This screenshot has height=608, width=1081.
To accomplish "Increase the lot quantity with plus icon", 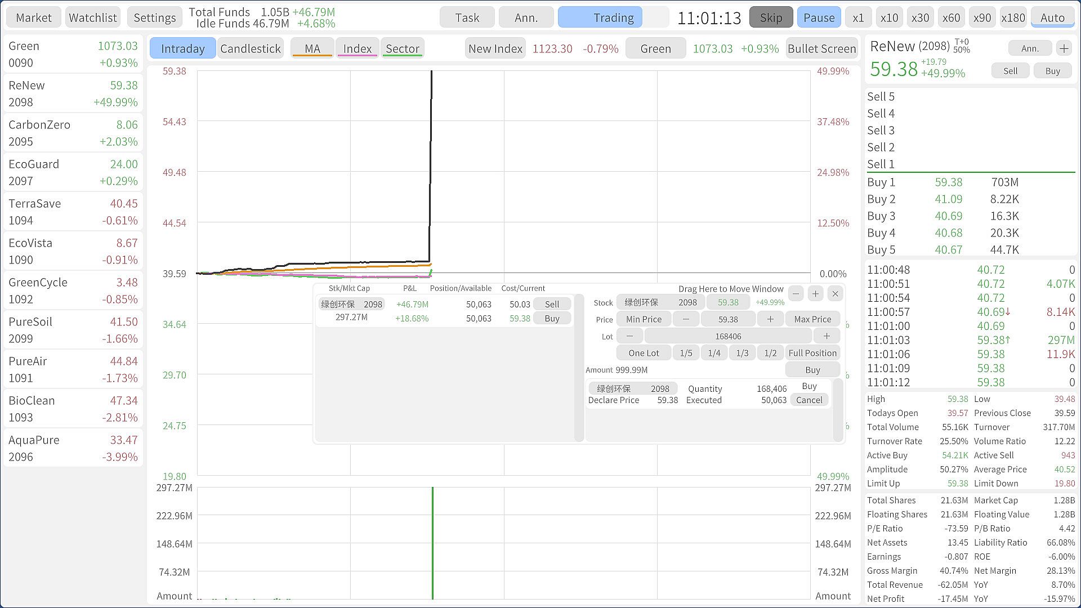I will tap(826, 336).
